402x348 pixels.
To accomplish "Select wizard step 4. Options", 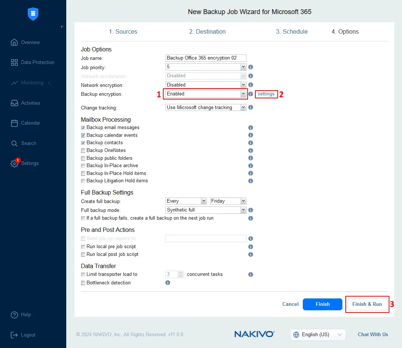I will (x=345, y=31).
